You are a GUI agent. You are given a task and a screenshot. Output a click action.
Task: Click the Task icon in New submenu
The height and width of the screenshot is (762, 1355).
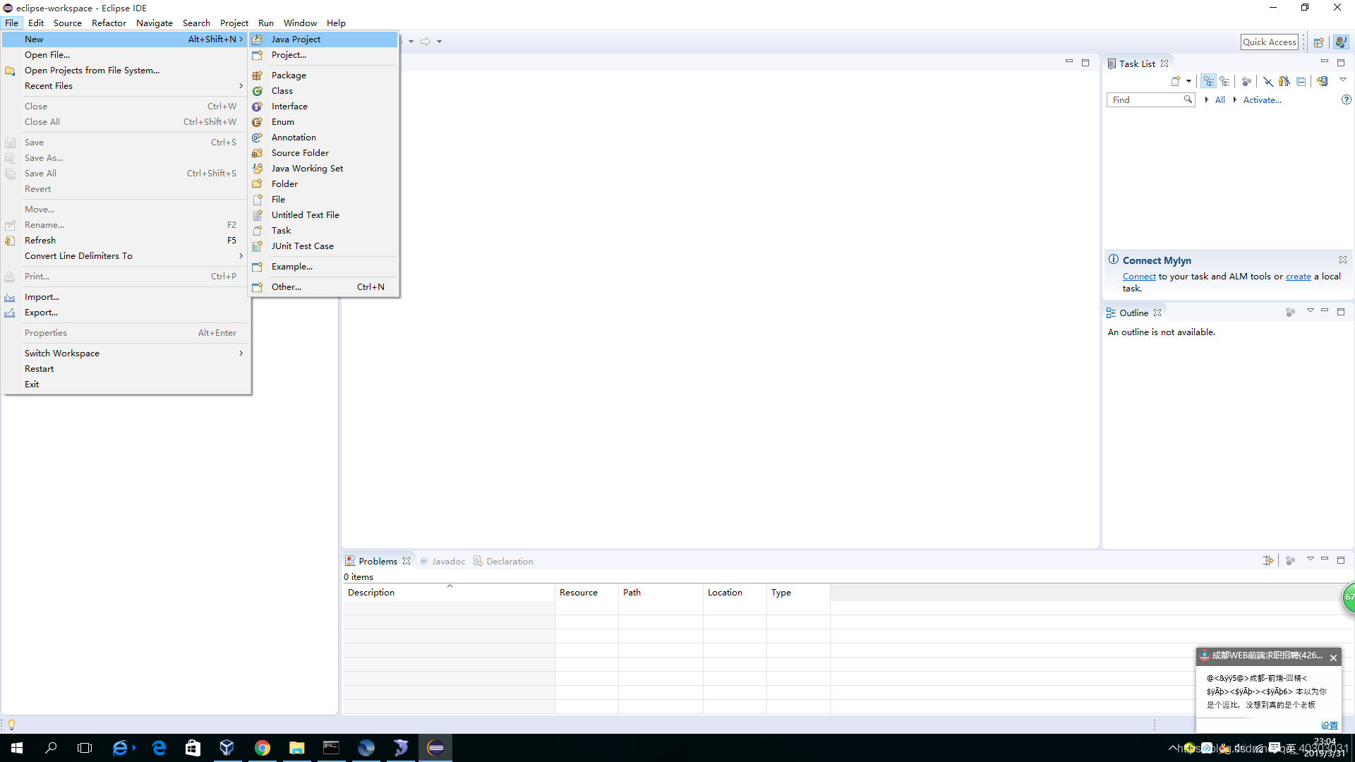258,231
